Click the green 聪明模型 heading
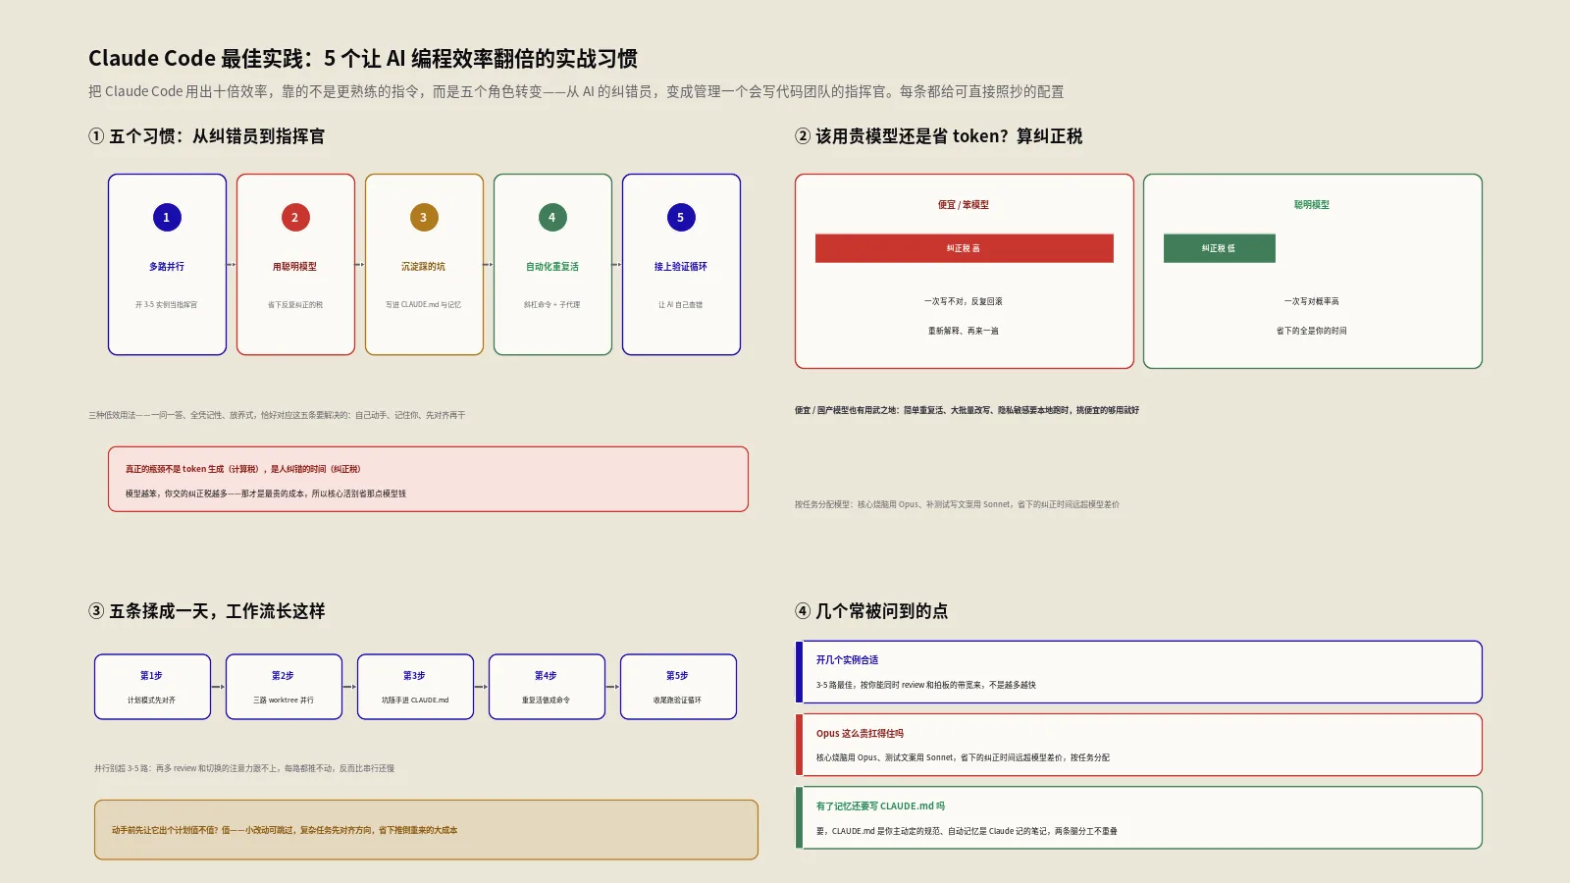This screenshot has height=883, width=1570. click(1312, 205)
